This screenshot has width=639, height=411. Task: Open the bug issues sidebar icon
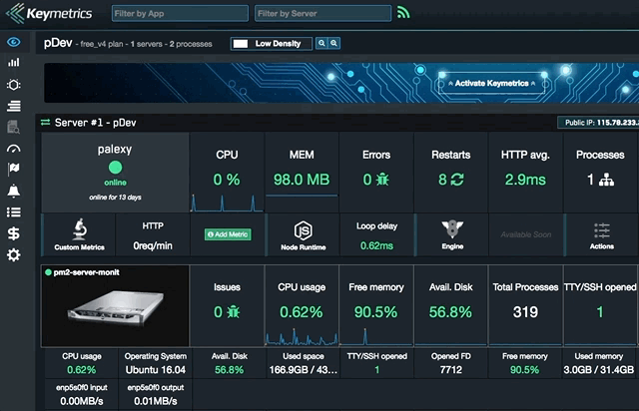(x=13, y=85)
